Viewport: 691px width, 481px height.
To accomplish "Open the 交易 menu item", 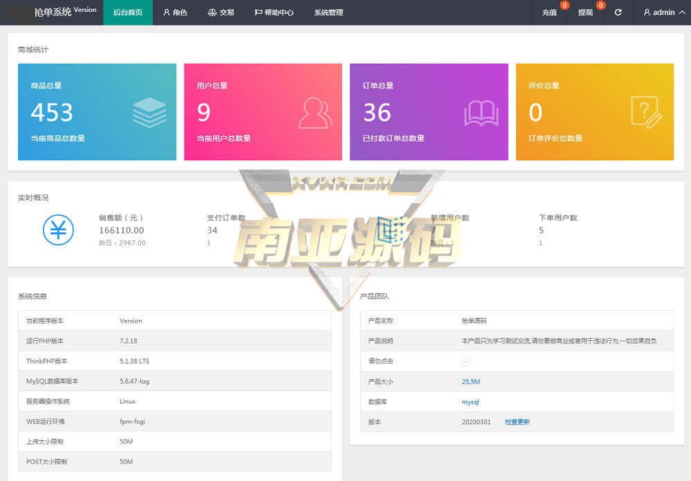I will click(221, 12).
